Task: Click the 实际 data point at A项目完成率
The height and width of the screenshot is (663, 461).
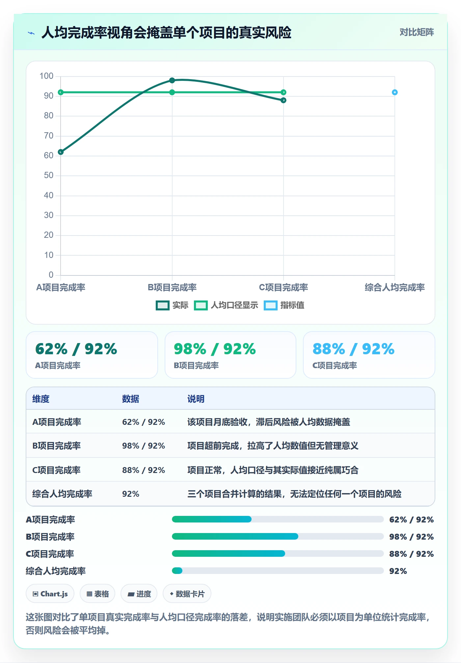Action: click(61, 152)
